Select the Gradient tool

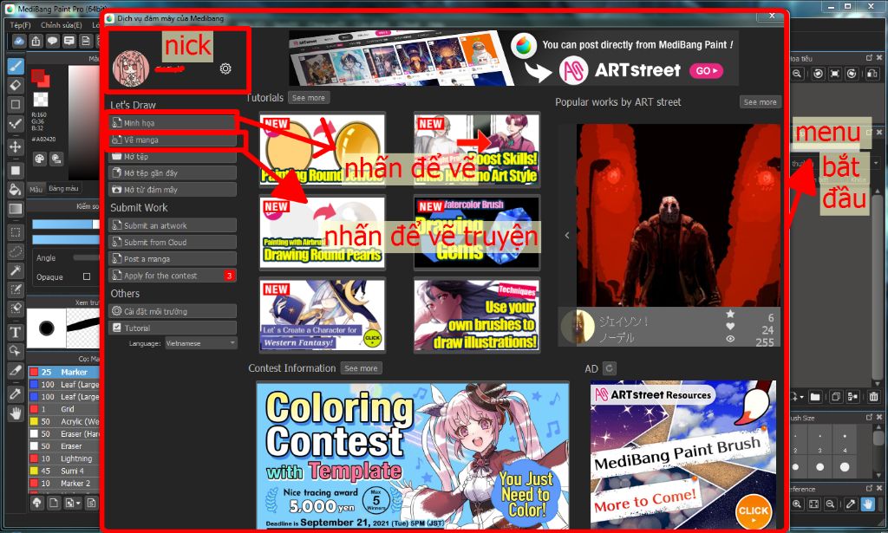click(16, 209)
